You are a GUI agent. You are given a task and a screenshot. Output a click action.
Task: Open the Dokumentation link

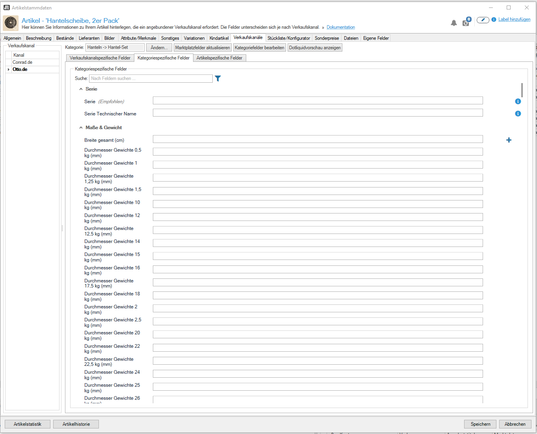tap(340, 28)
